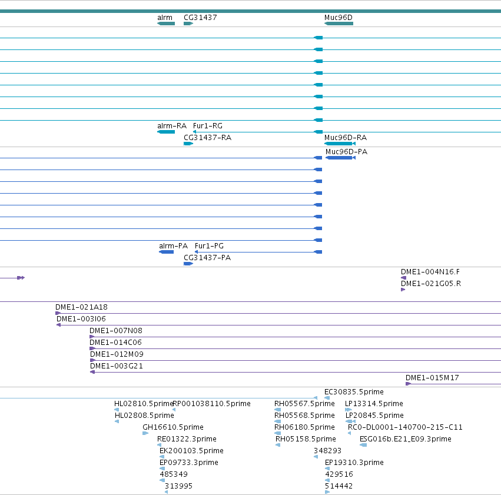Click EST ESG016b.E21_E09.3prime
The width and height of the screenshot is (501, 495).
point(363,445)
